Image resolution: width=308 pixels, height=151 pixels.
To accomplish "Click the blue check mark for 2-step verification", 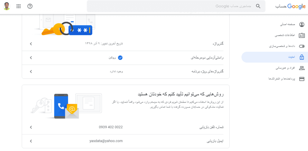I will pos(120,57).
